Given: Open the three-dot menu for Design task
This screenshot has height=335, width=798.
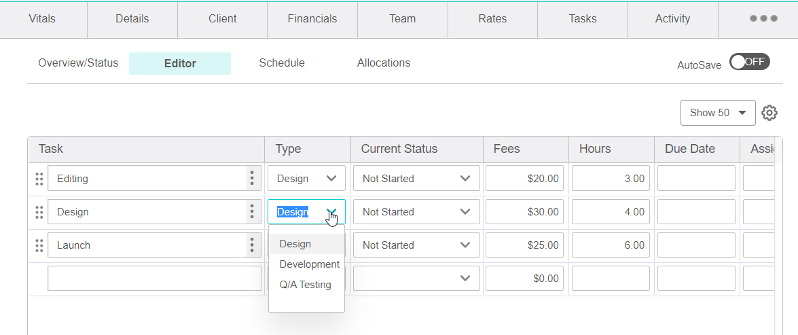Looking at the screenshot, I should pos(252,212).
